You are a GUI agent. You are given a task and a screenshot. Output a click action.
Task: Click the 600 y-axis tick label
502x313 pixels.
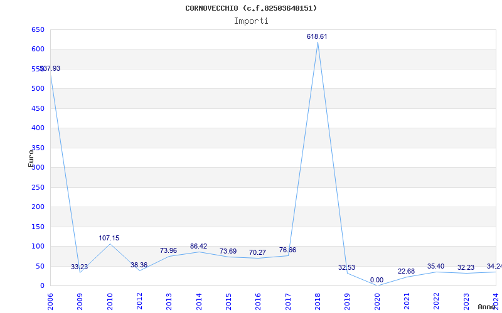click(x=38, y=49)
